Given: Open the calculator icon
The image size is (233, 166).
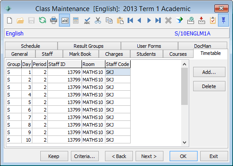Looking at the screenshot, I should point(76,20).
